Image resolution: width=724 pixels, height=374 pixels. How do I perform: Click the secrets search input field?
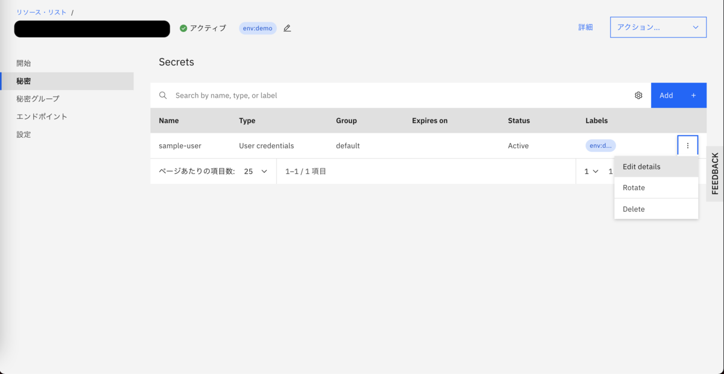pyautogui.click(x=302, y=95)
